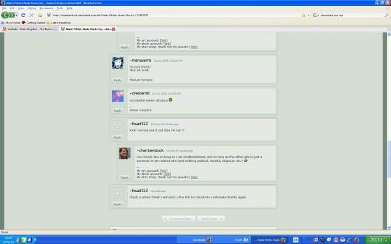391x244 pixels.
Task: Switch to the iTunes taskbar window
Action: (x=232, y=239)
